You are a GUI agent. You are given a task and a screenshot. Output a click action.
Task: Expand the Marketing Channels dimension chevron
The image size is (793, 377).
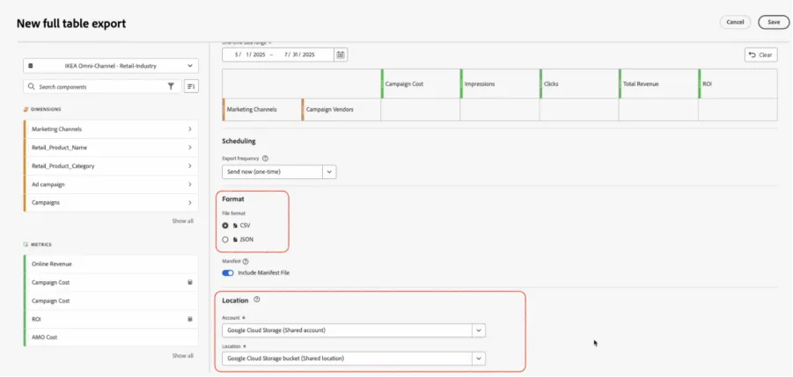click(190, 129)
